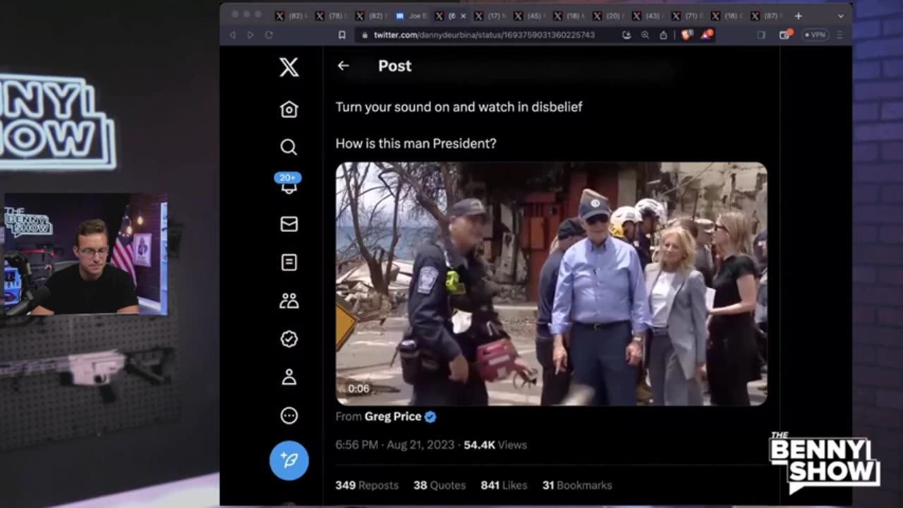Switch to the (17) X tab
Image resolution: width=903 pixels, height=508 pixels.
(490, 16)
